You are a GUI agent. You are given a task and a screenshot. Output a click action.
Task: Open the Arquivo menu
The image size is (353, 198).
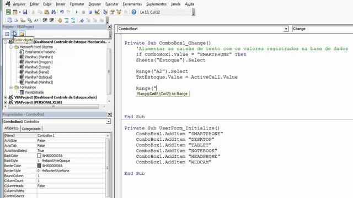(x=19, y=4)
